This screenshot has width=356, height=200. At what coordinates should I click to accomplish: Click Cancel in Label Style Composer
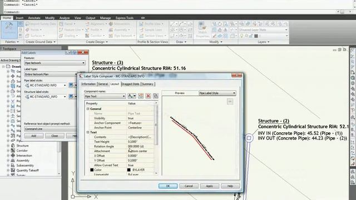pos(189,186)
